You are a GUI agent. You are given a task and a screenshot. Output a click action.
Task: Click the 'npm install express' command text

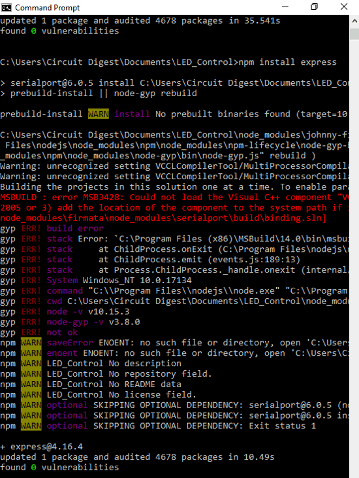pyautogui.click(x=287, y=62)
